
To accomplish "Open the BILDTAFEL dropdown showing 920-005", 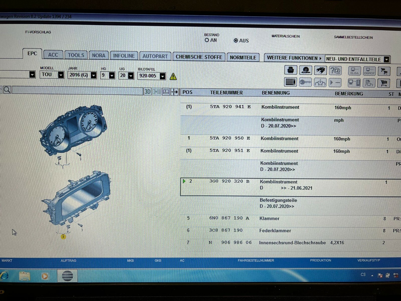I will 162,76.
